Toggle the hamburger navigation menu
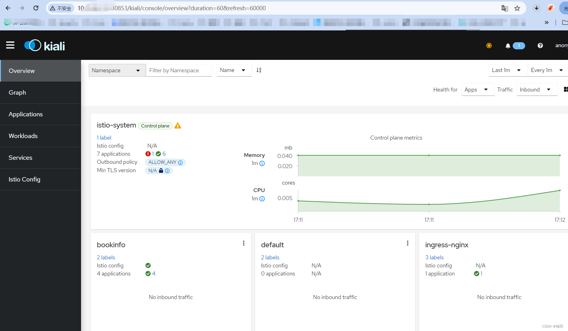 [x=10, y=45]
